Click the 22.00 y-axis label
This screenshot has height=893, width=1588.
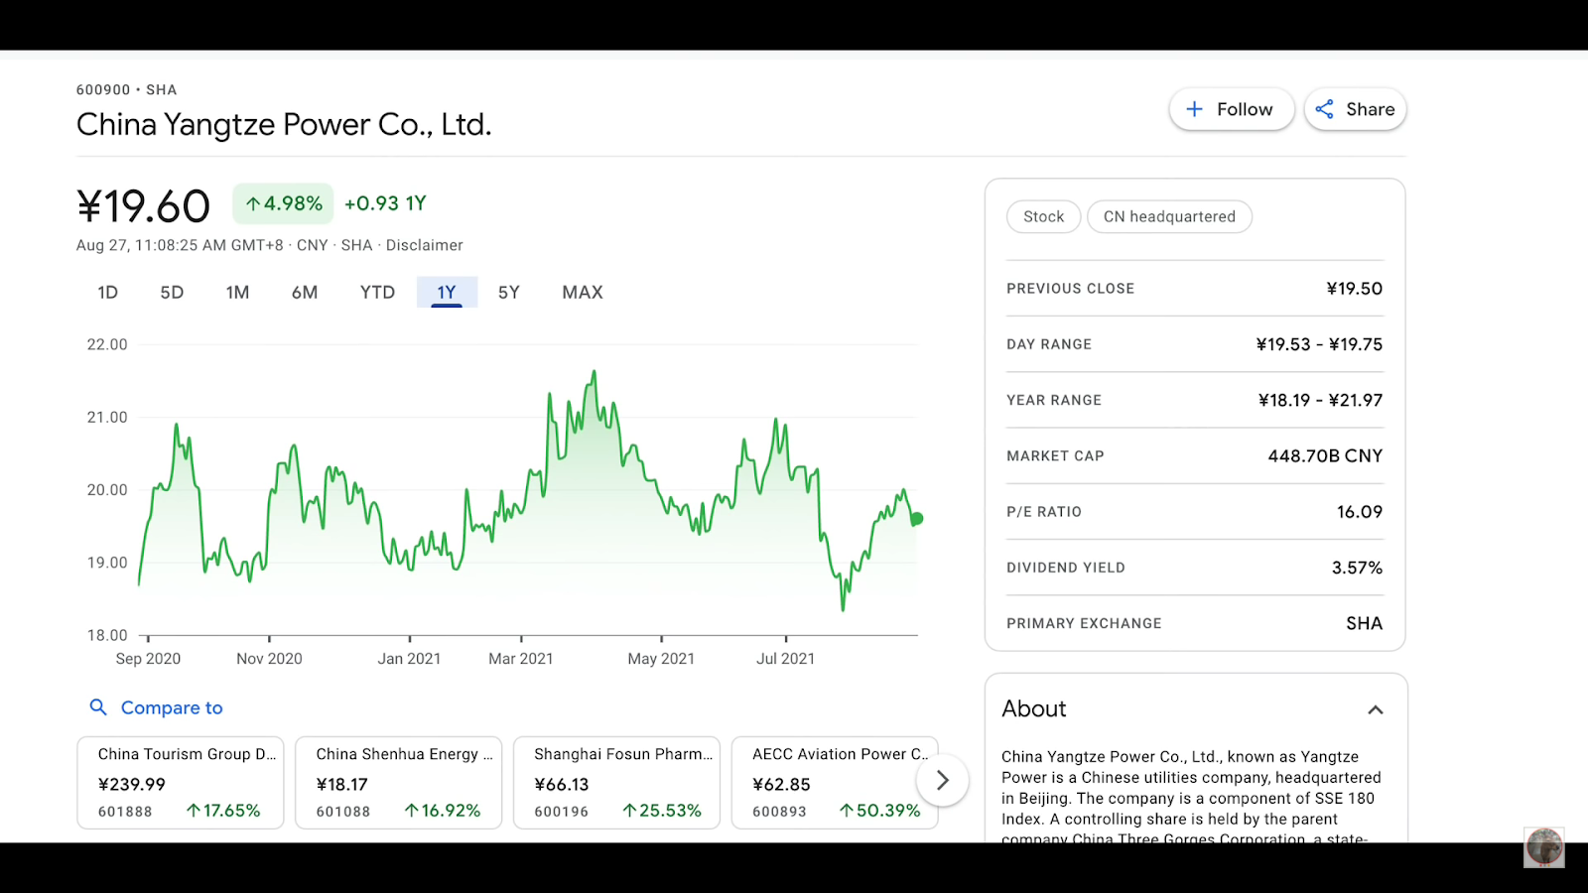click(107, 344)
